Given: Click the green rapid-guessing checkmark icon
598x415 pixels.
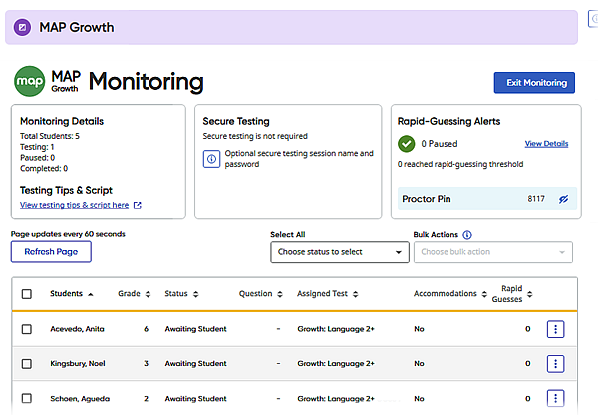Looking at the screenshot, I should [x=406, y=144].
